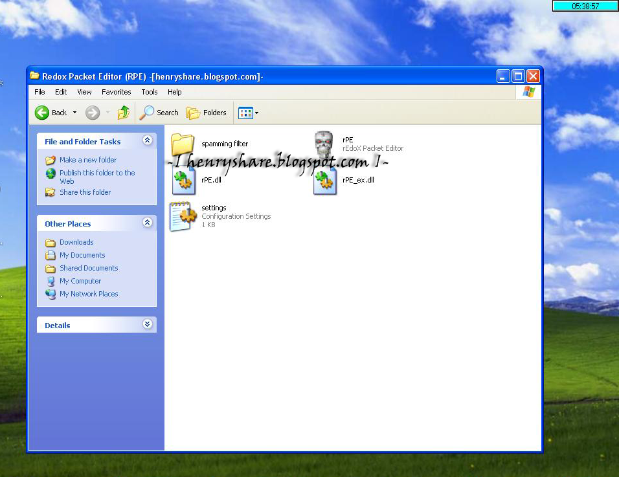Go to My Documents link
The height and width of the screenshot is (477, 619).
[x=82, y=255]
